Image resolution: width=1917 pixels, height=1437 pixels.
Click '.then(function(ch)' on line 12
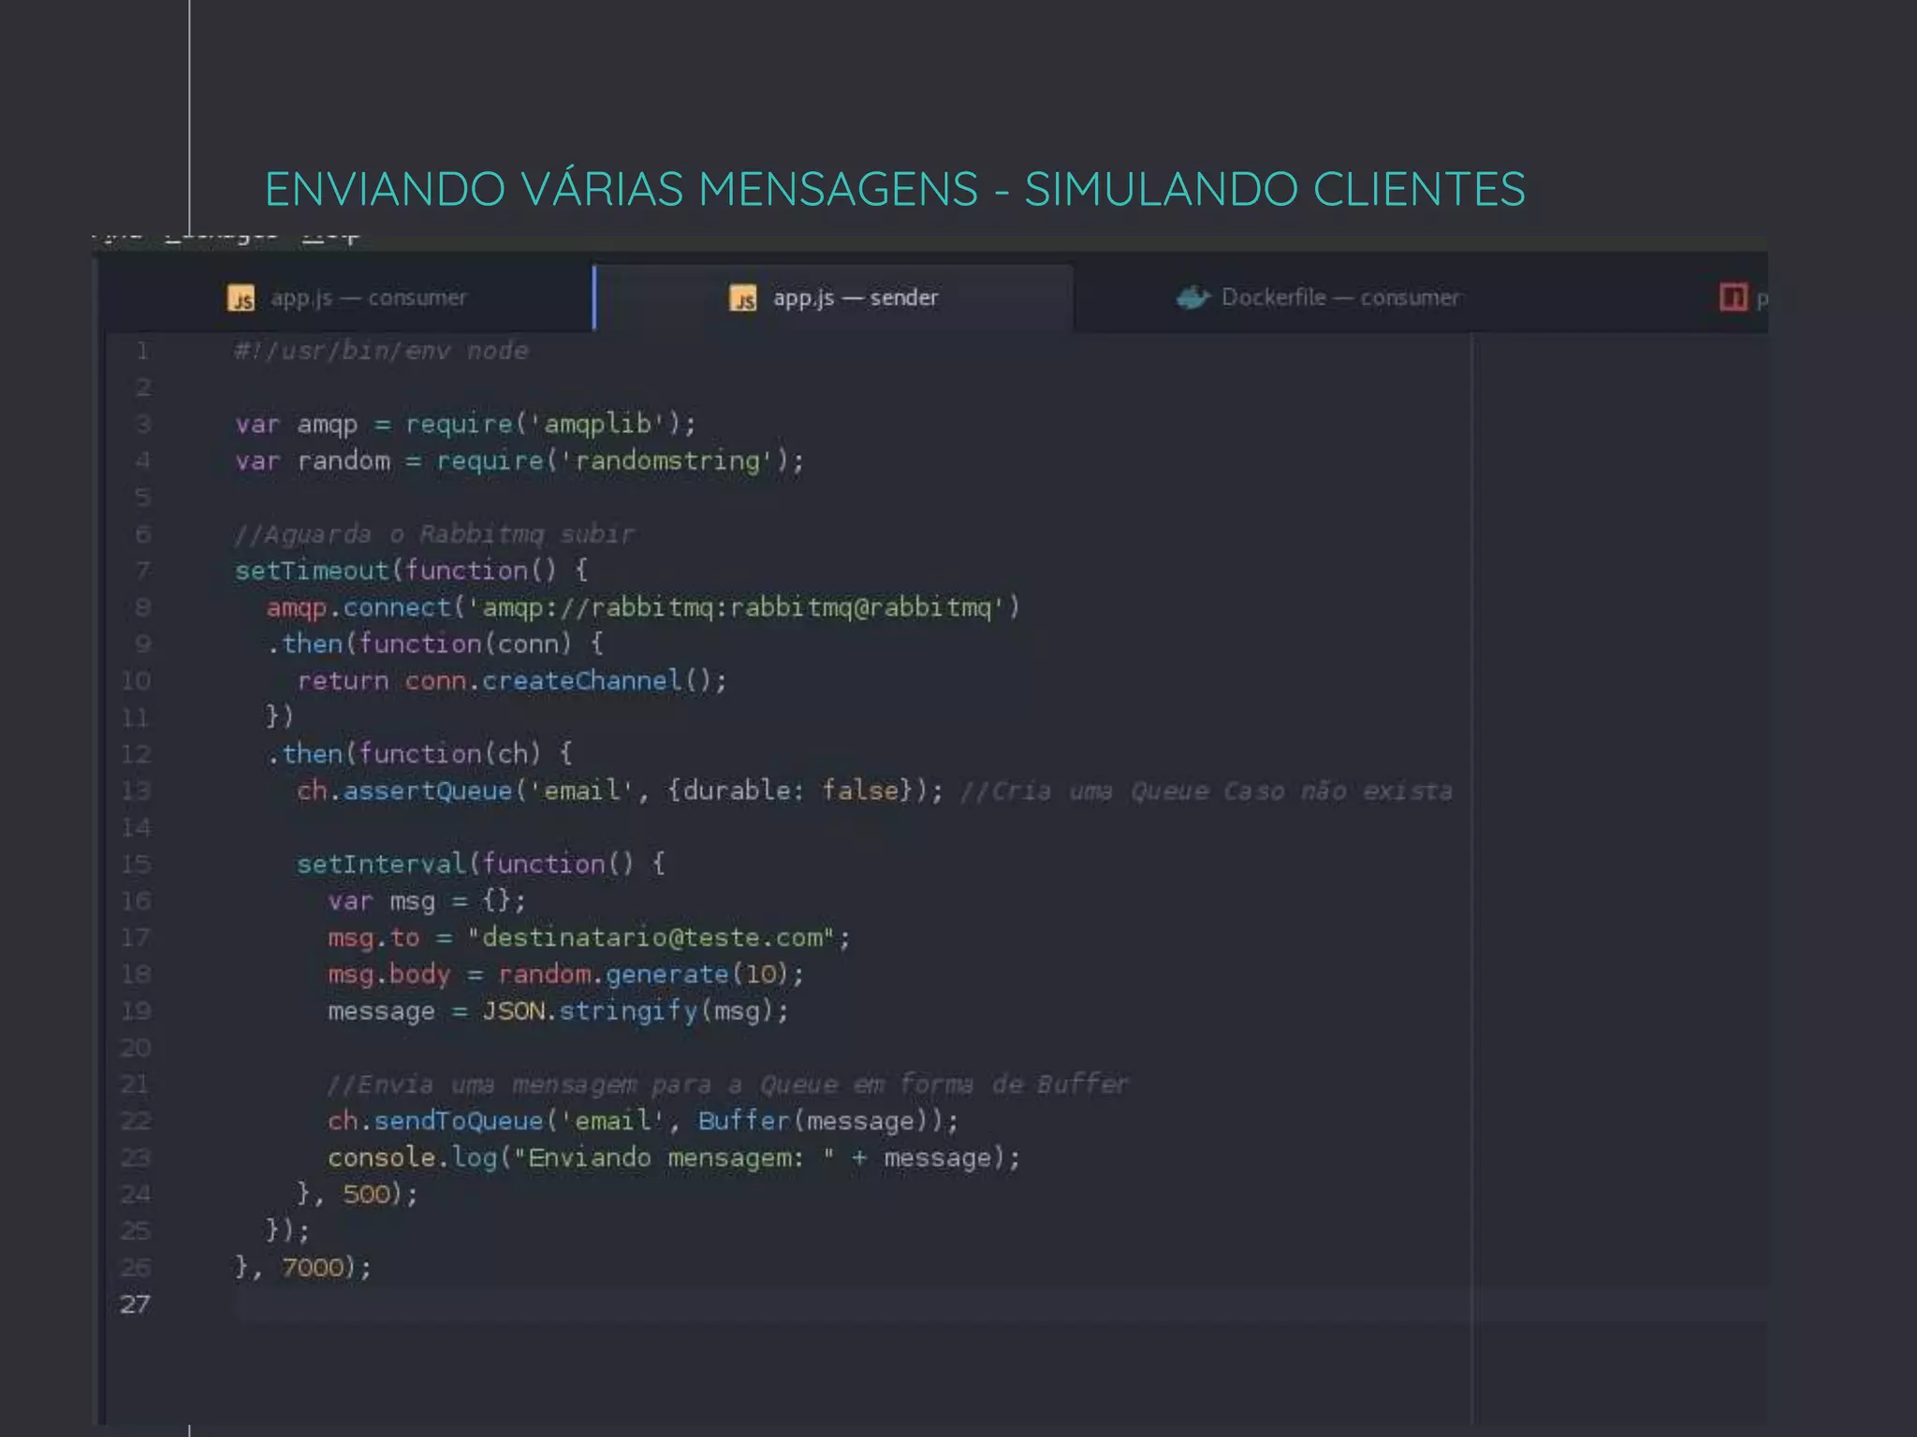click(404, 754)
